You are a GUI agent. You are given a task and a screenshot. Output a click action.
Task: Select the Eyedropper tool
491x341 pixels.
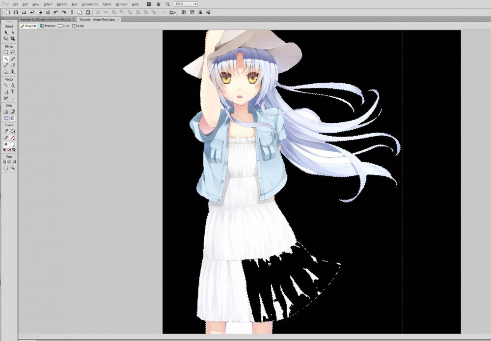(x=6, y=131)
